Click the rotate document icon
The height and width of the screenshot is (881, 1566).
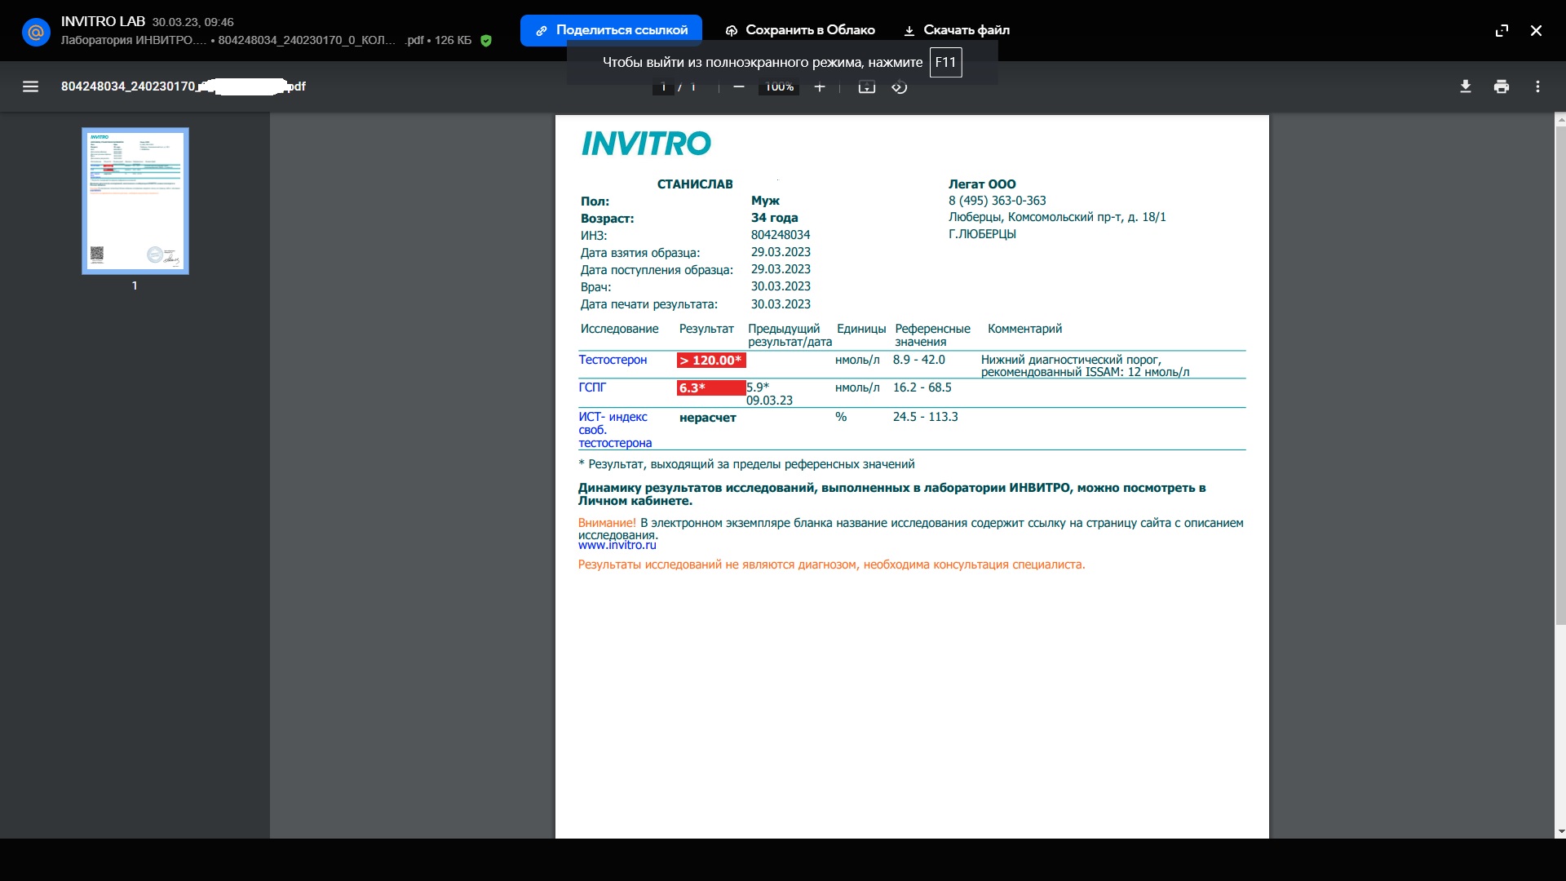900,87
